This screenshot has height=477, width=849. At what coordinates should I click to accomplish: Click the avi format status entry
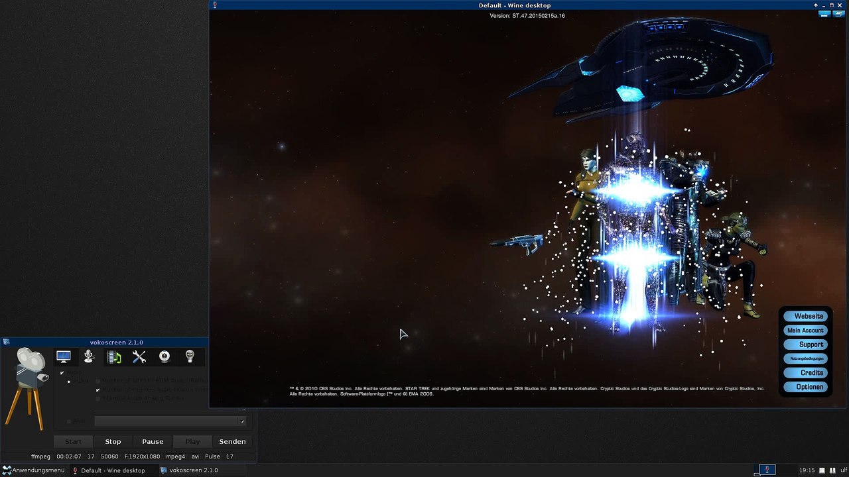195,456
